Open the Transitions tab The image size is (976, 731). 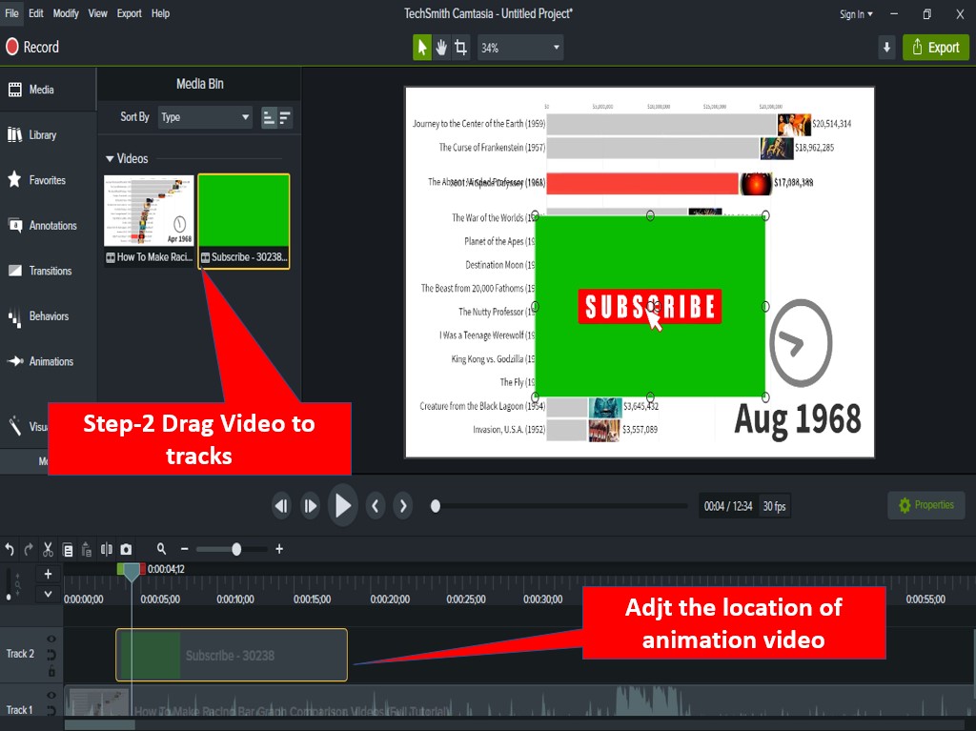click(x=48, y=271)
